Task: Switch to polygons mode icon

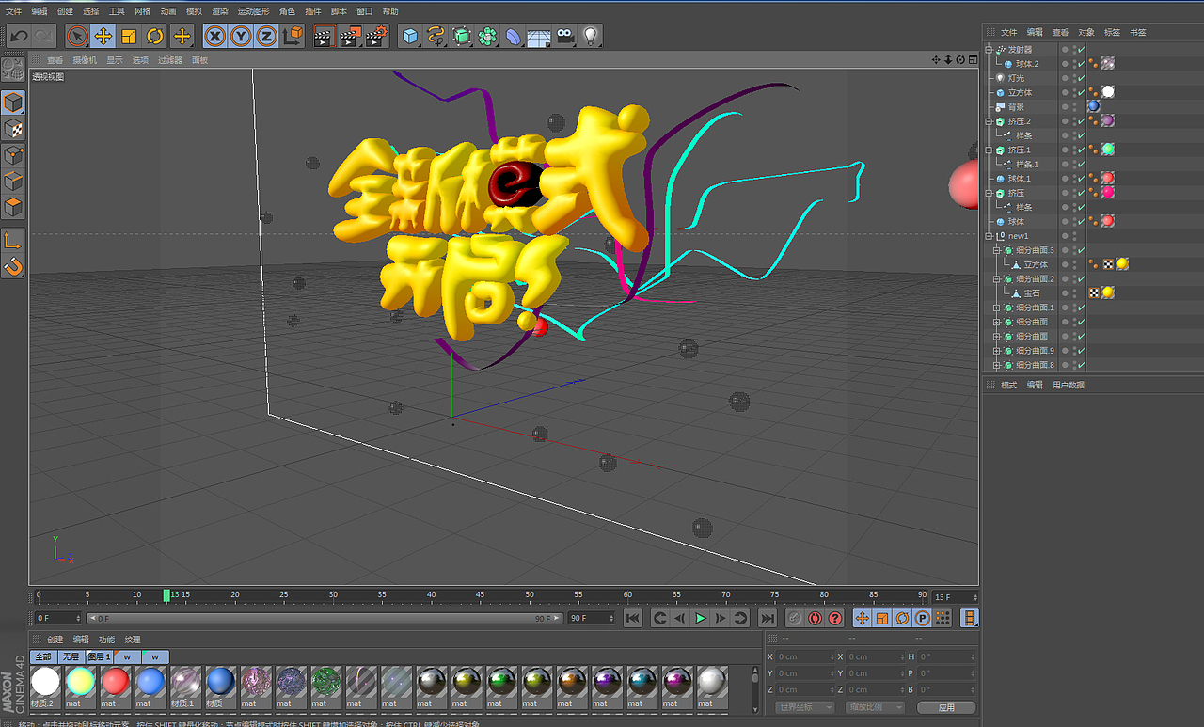Action: click(13, 207)
